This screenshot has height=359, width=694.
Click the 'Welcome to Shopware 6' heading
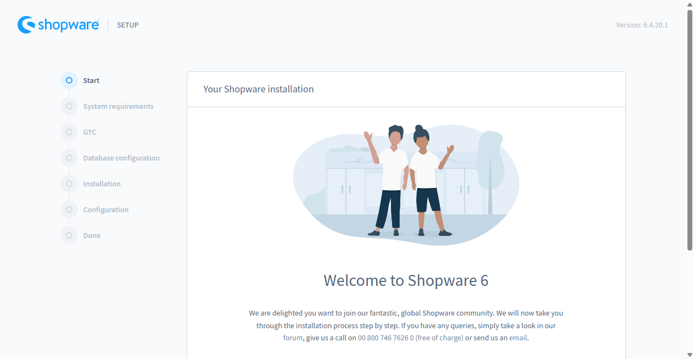(406, 280)
